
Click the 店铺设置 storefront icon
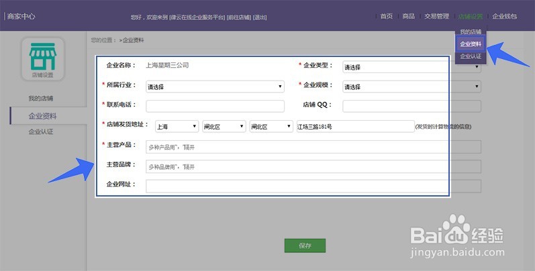tap(43, 59)
